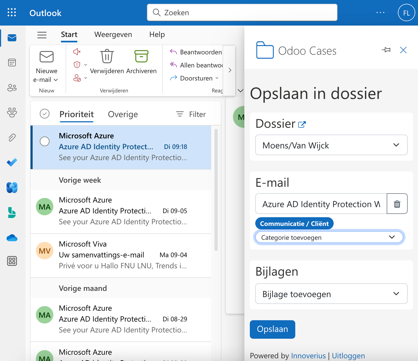
Task: Click the message list scrollbar
Action: 216,189
